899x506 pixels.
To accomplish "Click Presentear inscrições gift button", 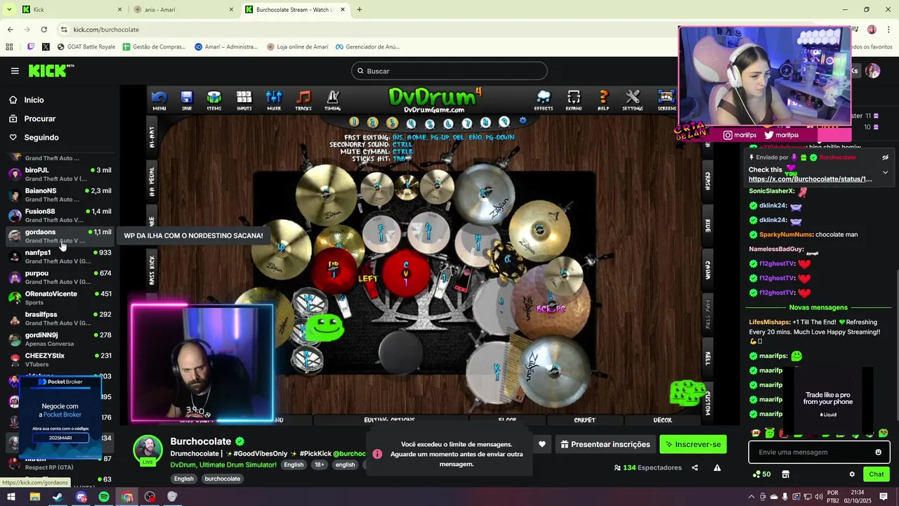I will point(605,444).
